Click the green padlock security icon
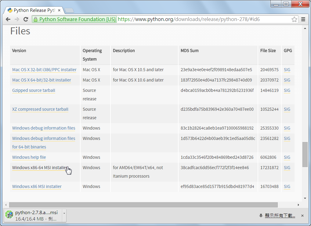The image size is (311, 226). [35, 19]
